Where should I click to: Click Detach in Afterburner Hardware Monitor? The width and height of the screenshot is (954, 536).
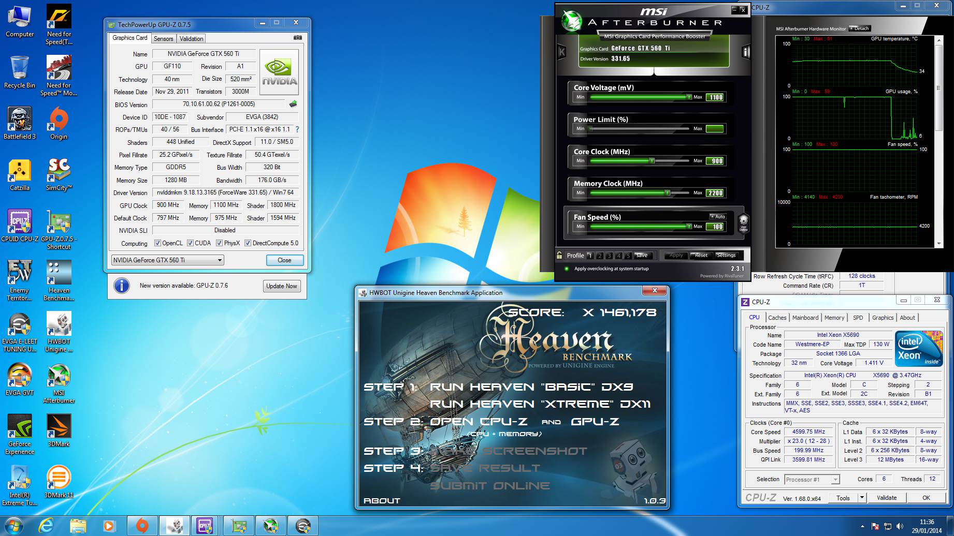(x=860, y=28)
